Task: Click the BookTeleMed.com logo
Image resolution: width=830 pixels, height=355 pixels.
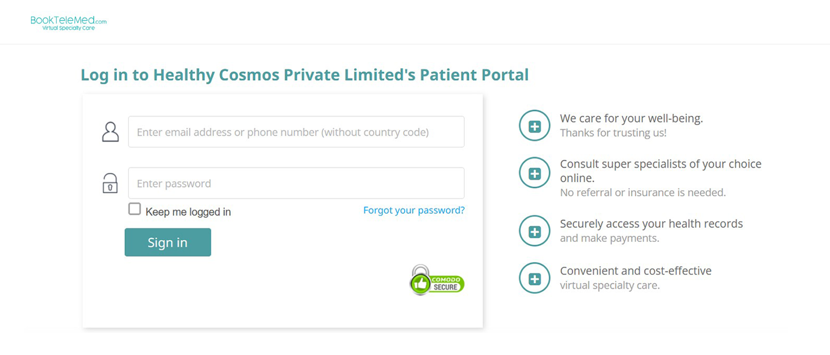Action: pyautogui.click(x=68, y=23)
